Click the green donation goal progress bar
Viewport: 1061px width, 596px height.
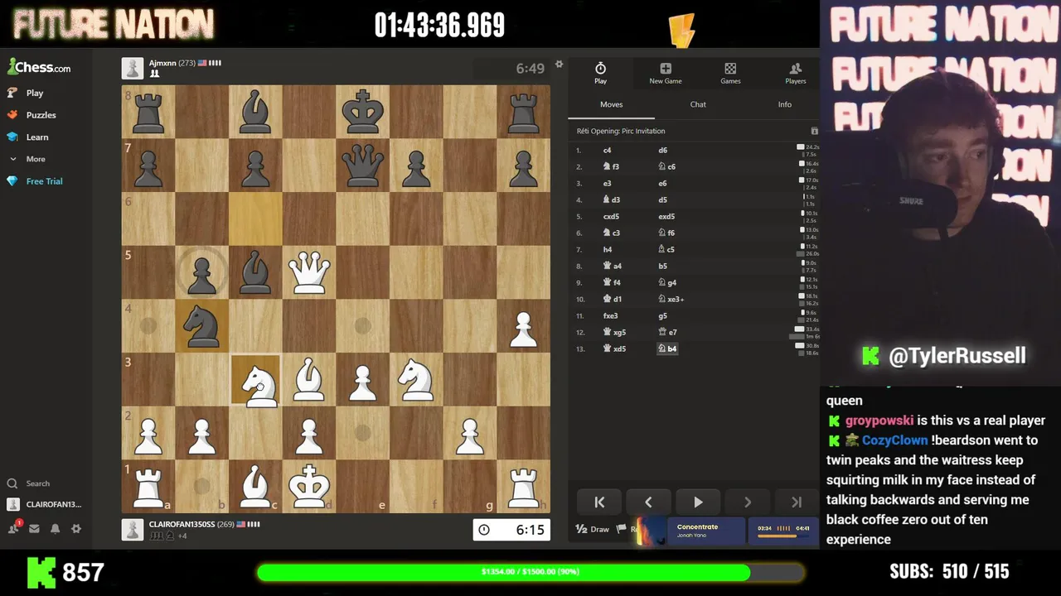(x=530, y=572)
